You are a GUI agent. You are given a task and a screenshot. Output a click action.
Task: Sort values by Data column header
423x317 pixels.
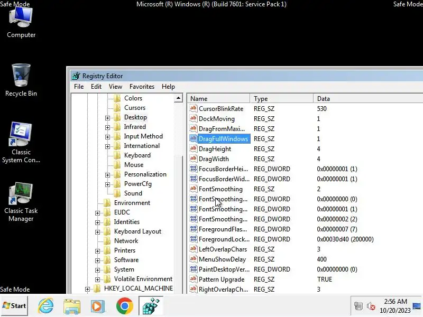[368, 98]
